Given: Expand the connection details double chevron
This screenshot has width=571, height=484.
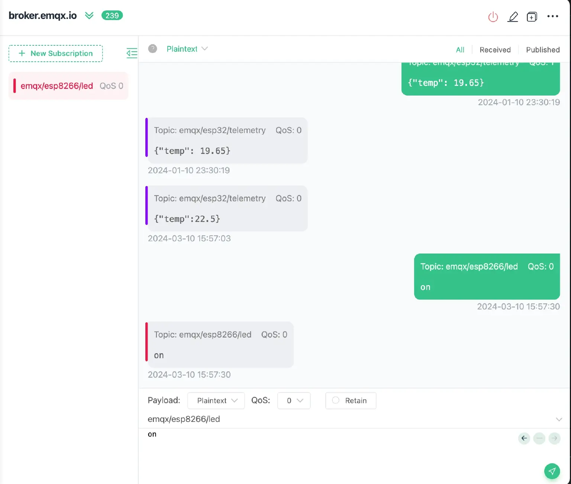Looking at the screenshot, I should [x=89, y=15].
